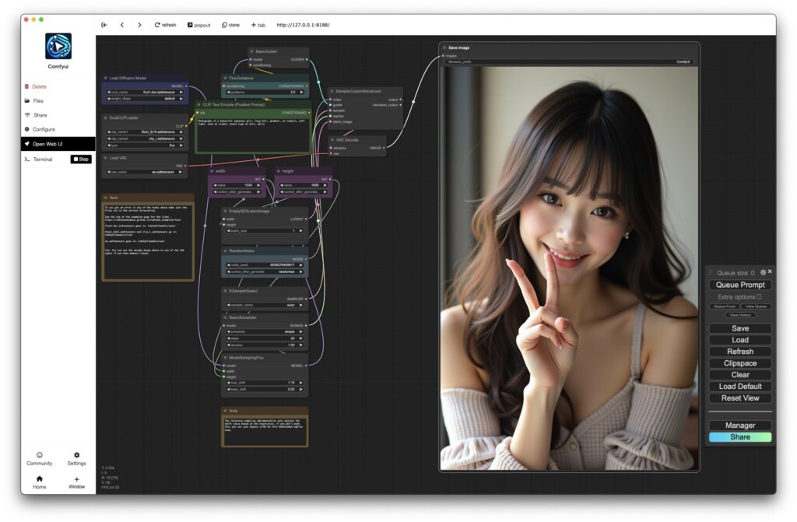This screenshot has width=797, height=522.
Task: Open settings gear in queue panel
Action: coord(763,272)
